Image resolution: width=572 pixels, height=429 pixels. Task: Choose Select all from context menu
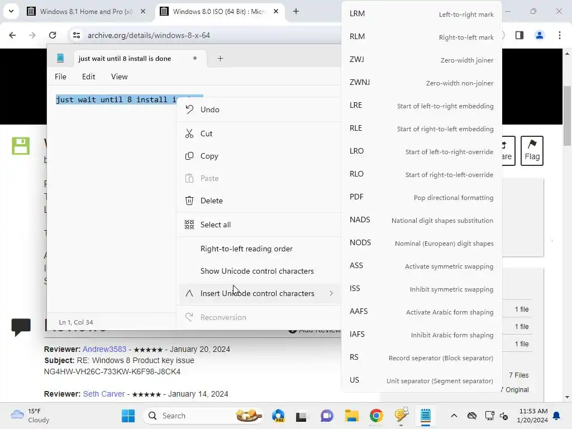(x=259, y=225)
